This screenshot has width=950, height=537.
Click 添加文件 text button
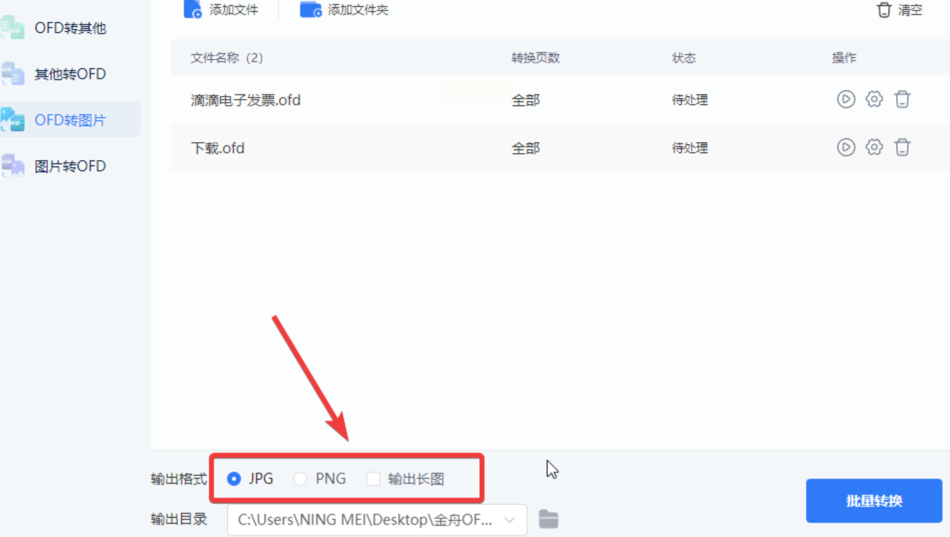(x=233, y=10)
